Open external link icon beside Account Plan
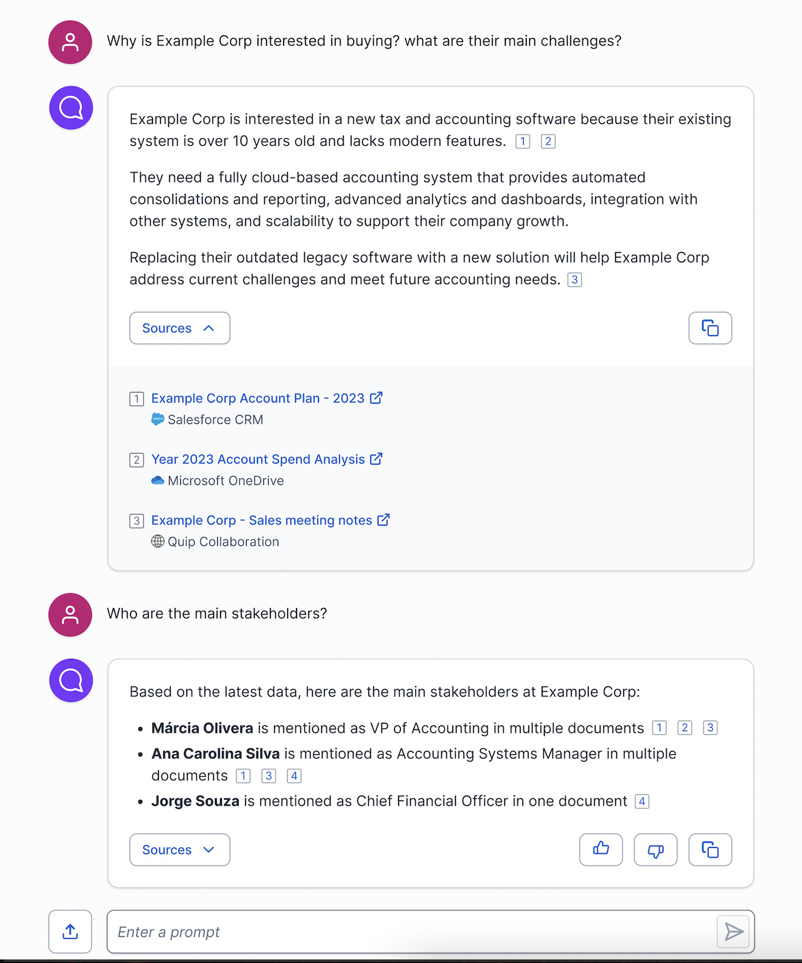 tap(376, 398)
